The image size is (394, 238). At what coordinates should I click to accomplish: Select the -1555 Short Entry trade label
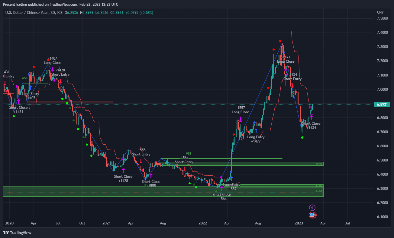pos(141,152)
